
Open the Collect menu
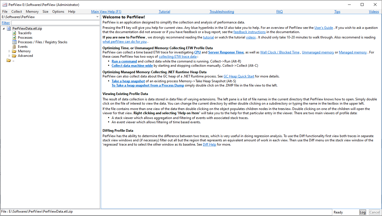pos(16,12)
